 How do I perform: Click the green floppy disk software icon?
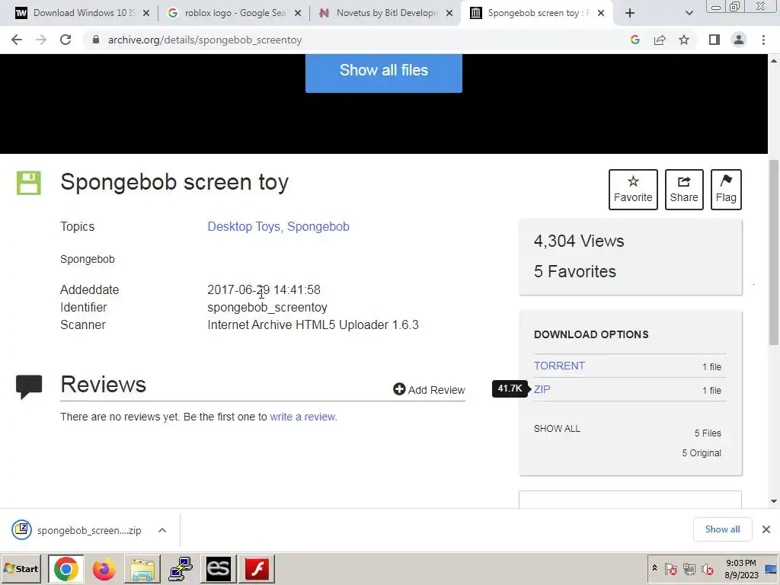coord(29,183)
